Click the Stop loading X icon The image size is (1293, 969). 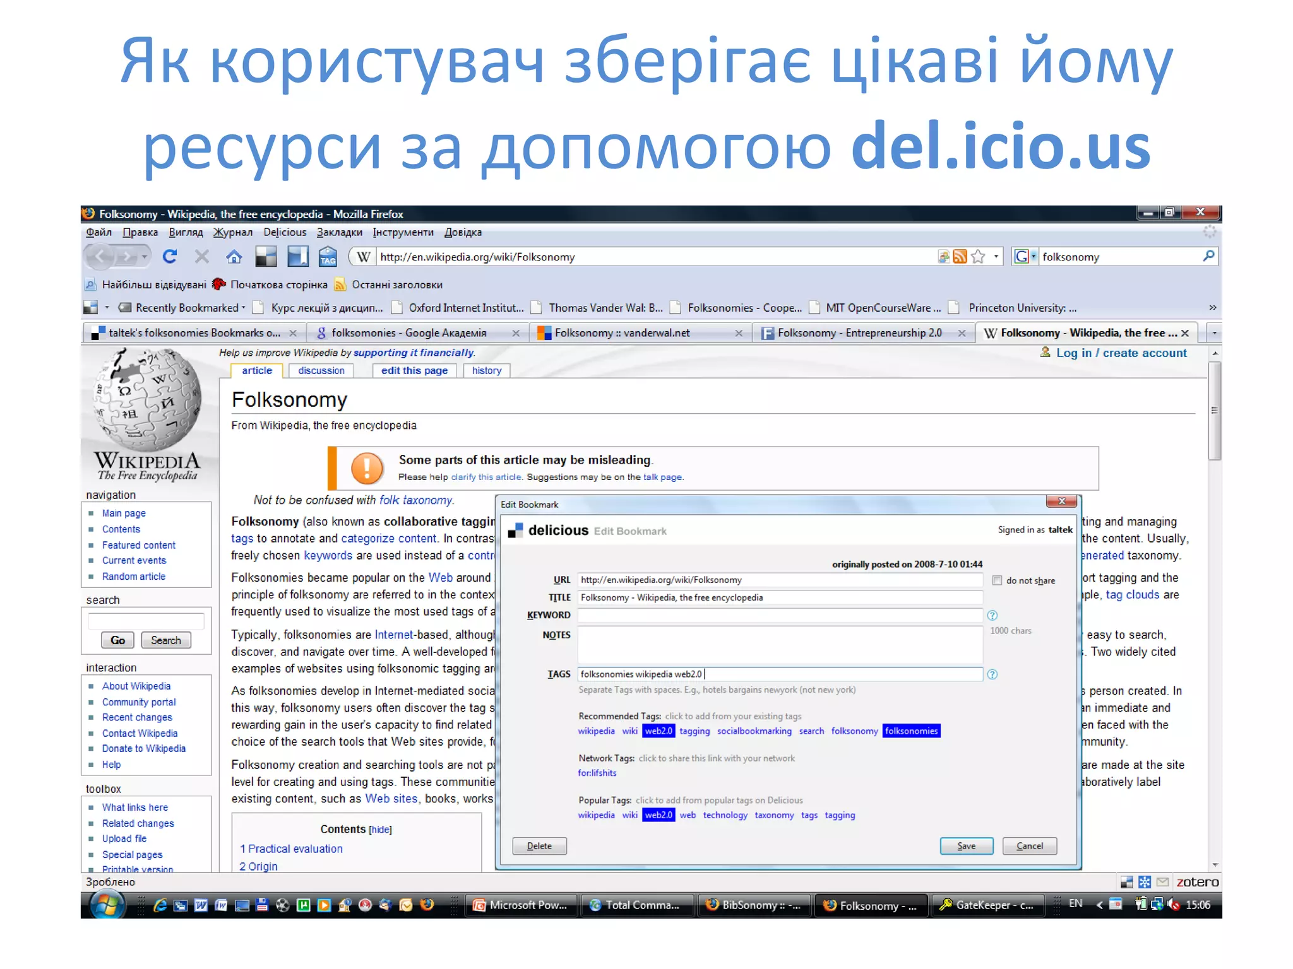pos(201,256)
